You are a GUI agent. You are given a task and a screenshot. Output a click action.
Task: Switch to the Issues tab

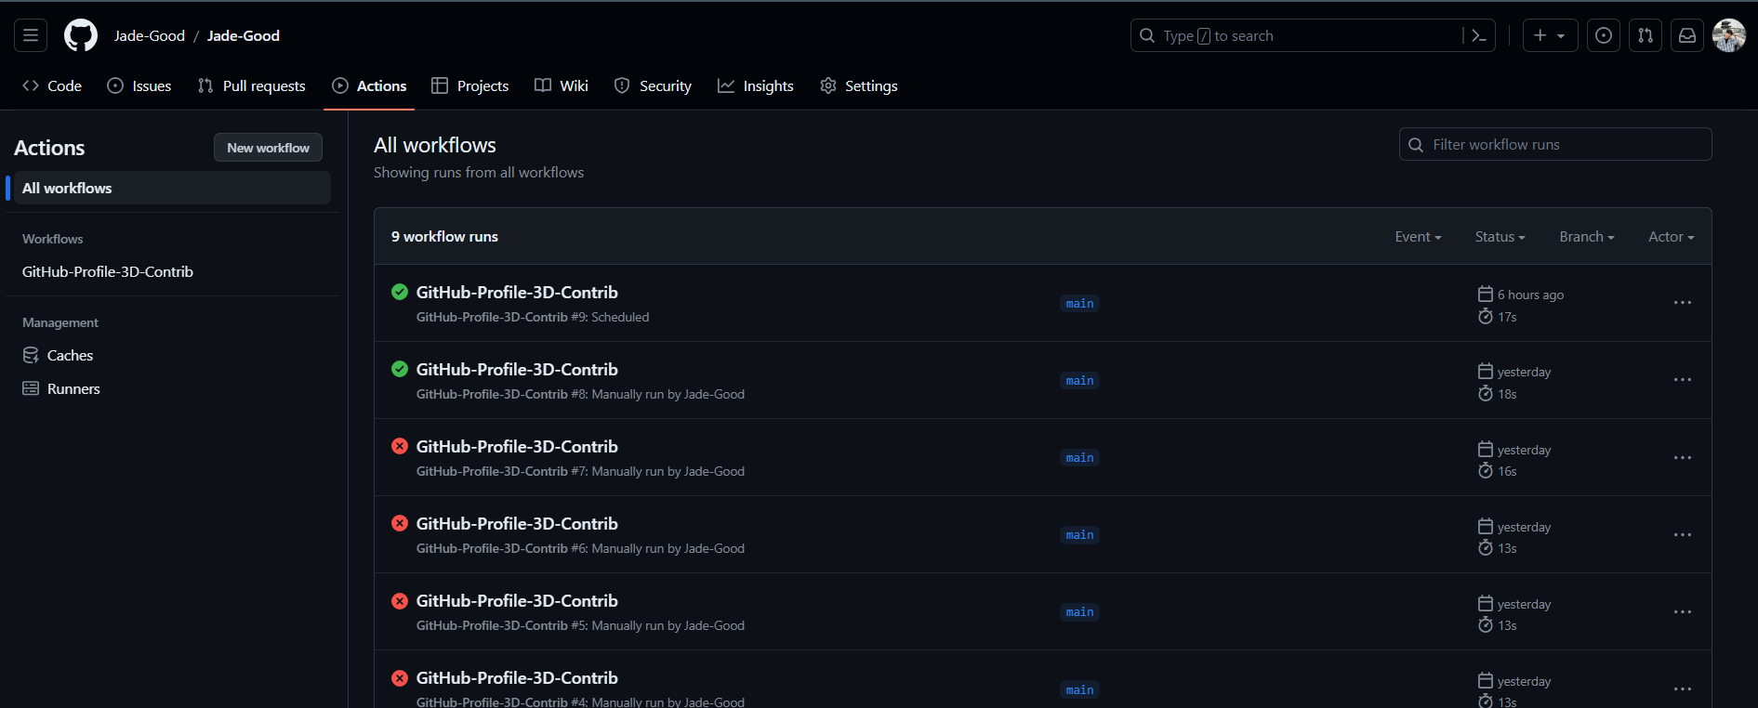pyautogui.click(x=139, y=85)
